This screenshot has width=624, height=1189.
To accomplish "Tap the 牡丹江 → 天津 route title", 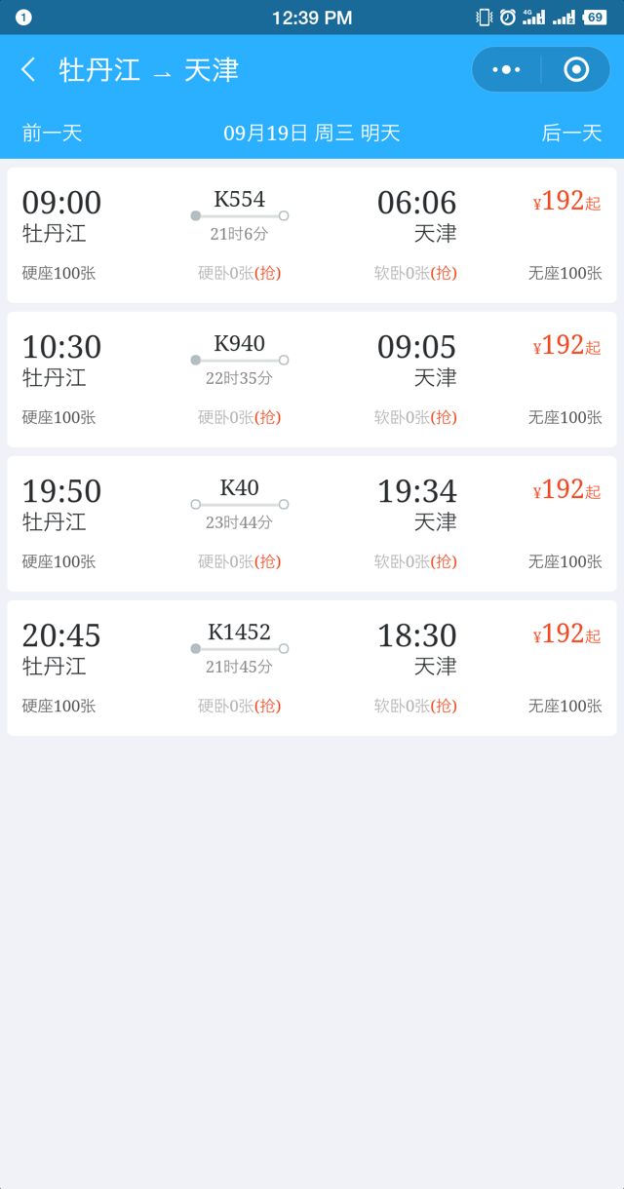I will (149, 70).
